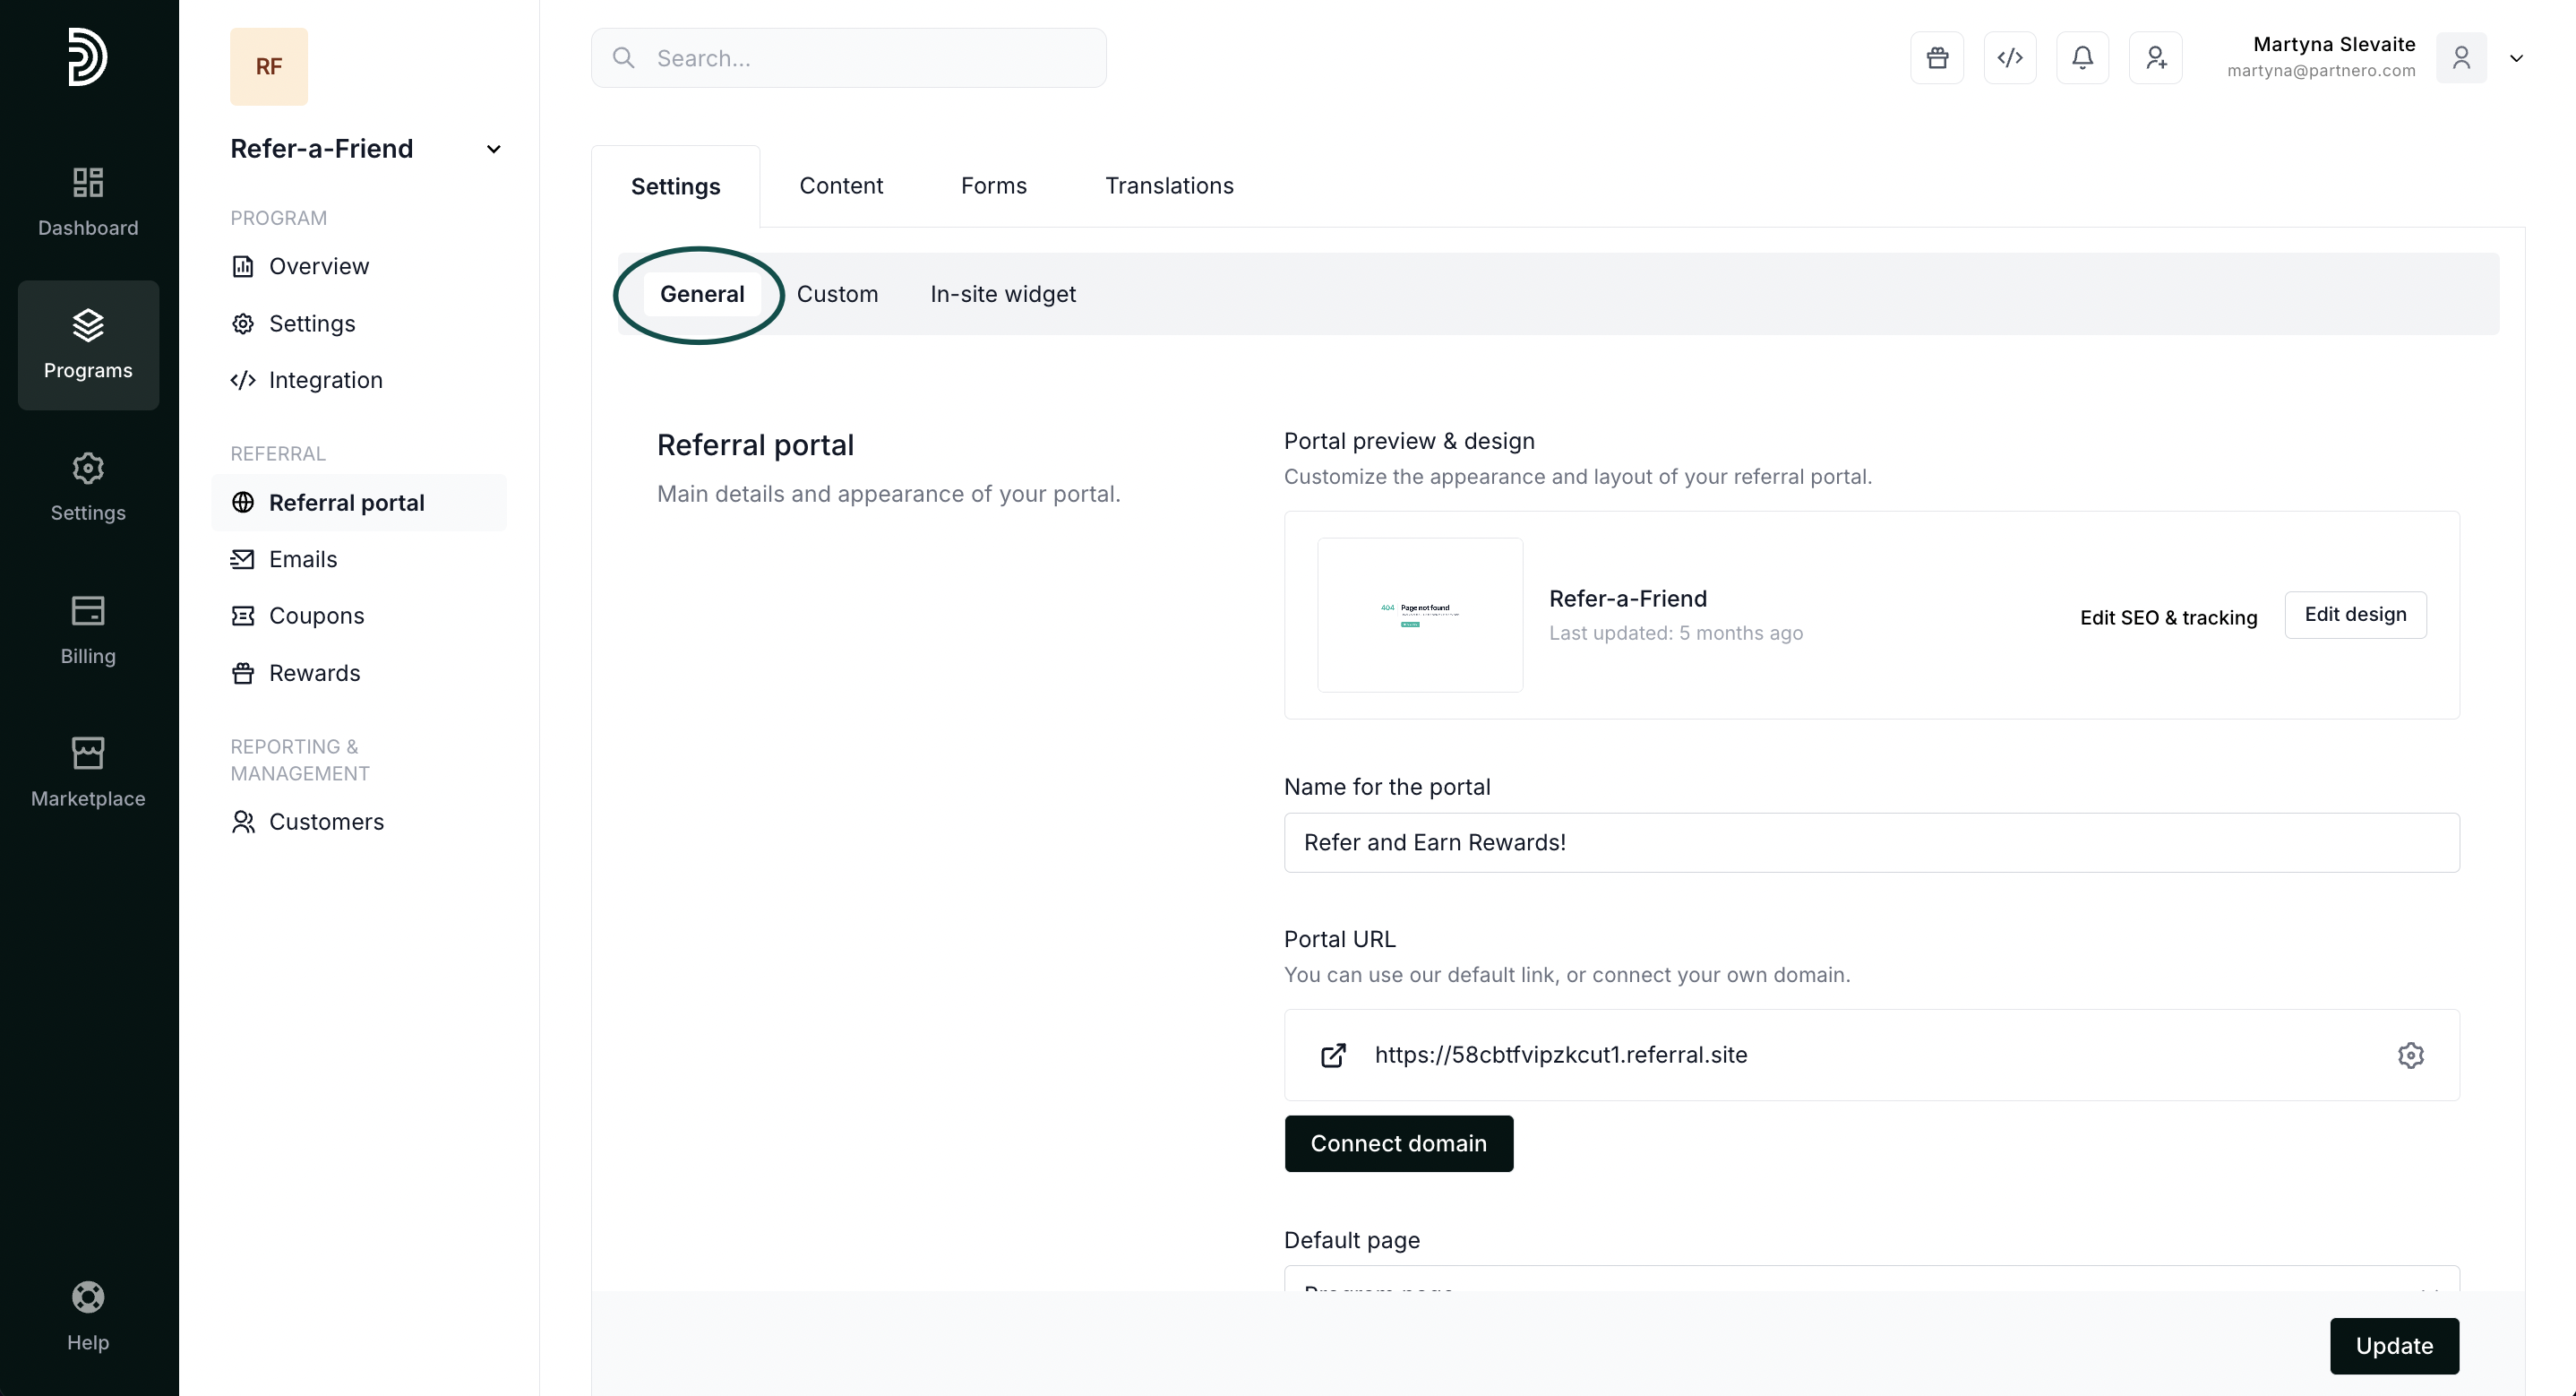Open the notifications bell
2576x1396 pixels.
pos(2082,58)
